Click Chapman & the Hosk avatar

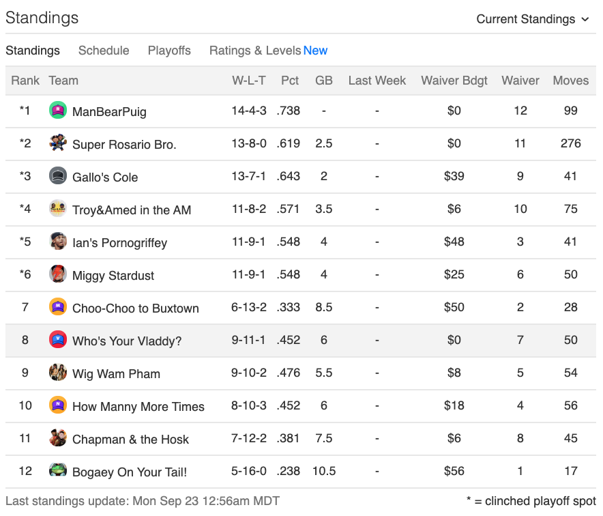tap(58, 438)
